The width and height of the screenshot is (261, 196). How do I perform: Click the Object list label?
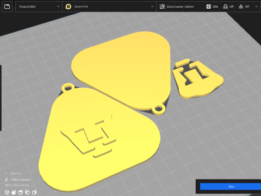[x=15, y=174]
